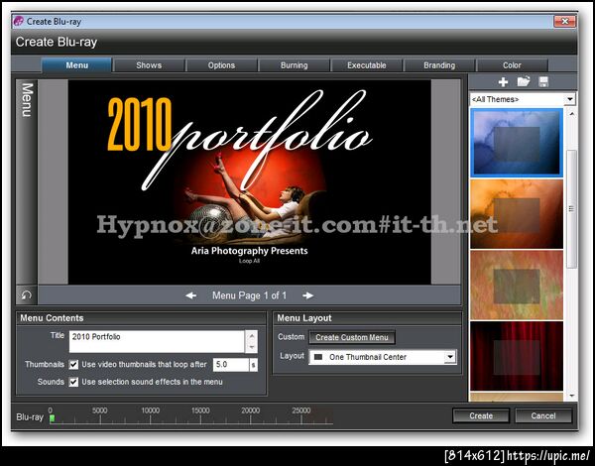595x466 pixels.
Task: Go to next menu page arrow
Action: click(307, 295)
